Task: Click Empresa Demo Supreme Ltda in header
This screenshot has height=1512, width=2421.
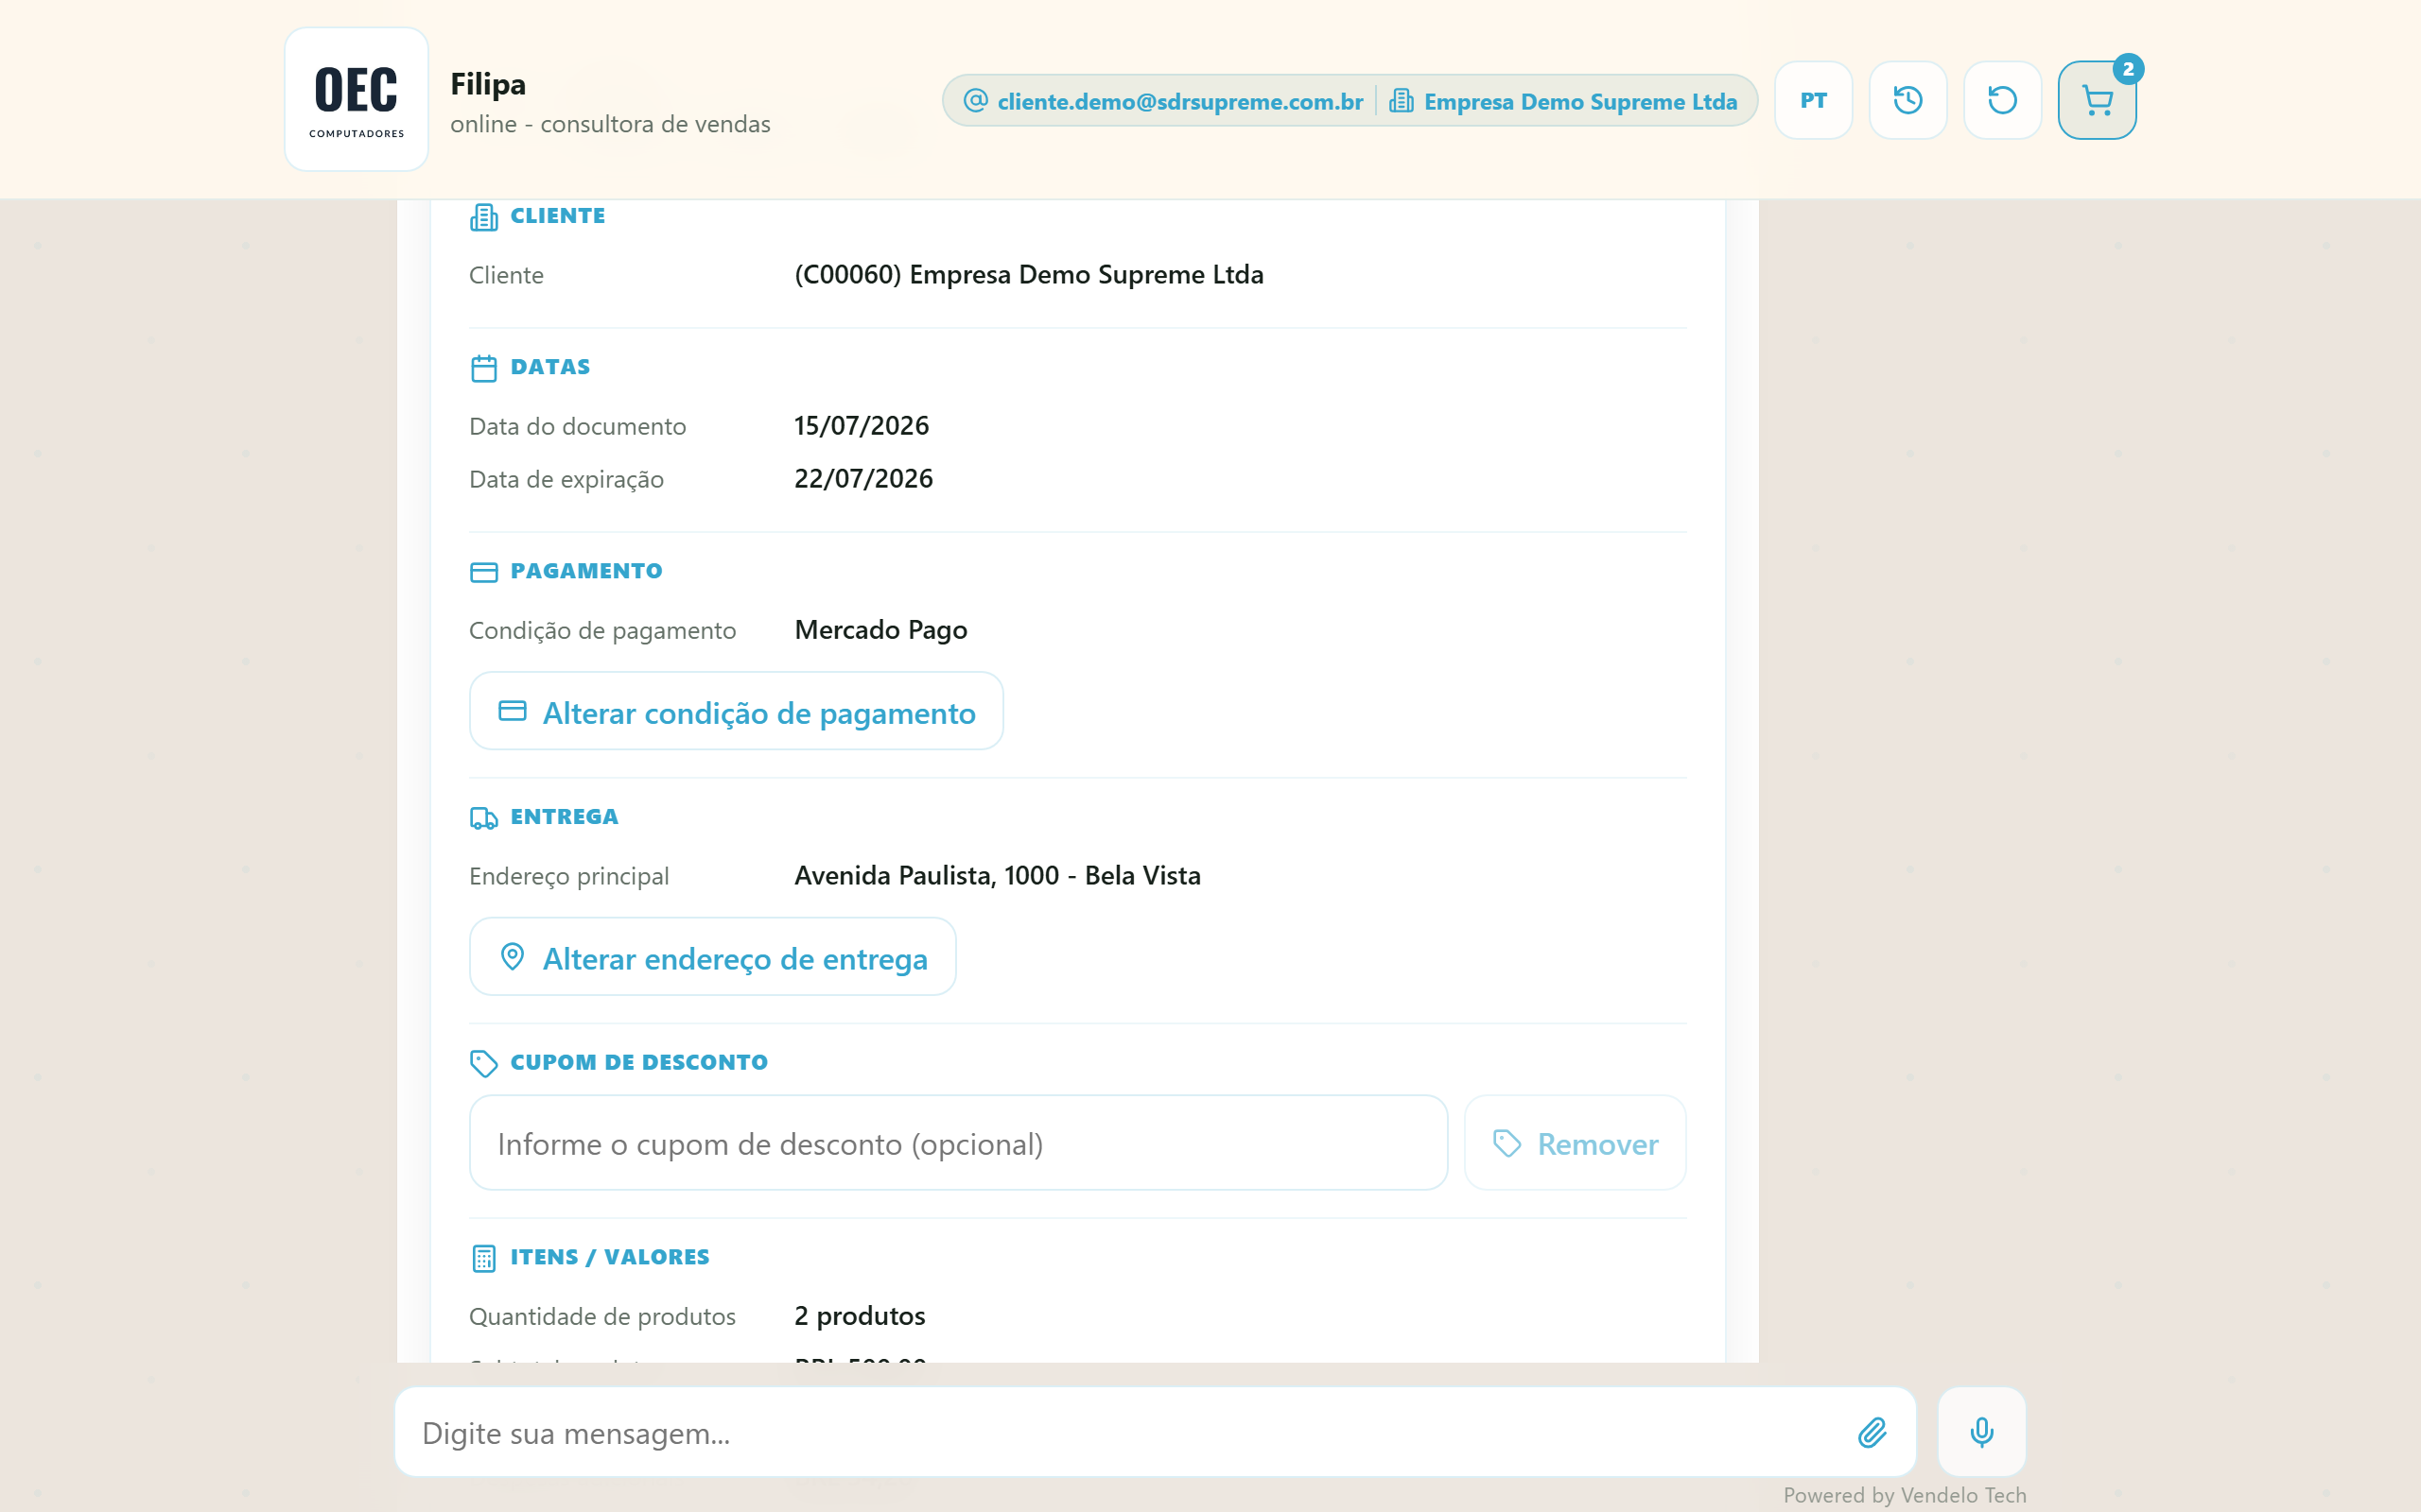Action: click(x=1579, y=101)
